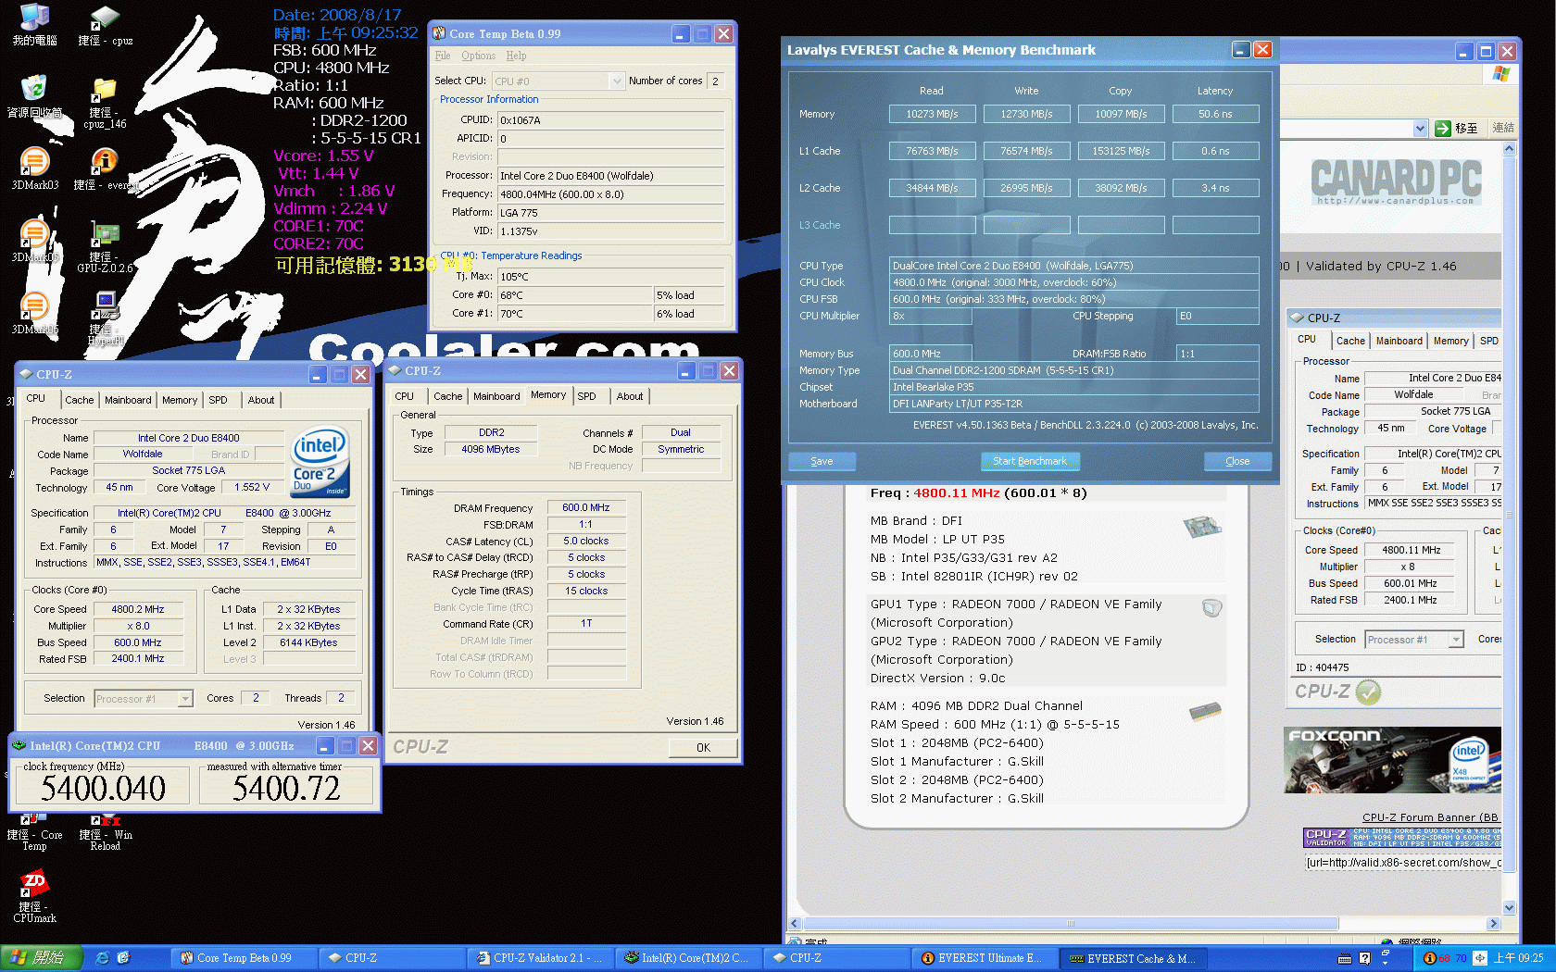The height and width of the screenshot is (972, 1556).
Task: Click the Foxconn Intel X48 advertisement banner
Action: [1392, 760]
